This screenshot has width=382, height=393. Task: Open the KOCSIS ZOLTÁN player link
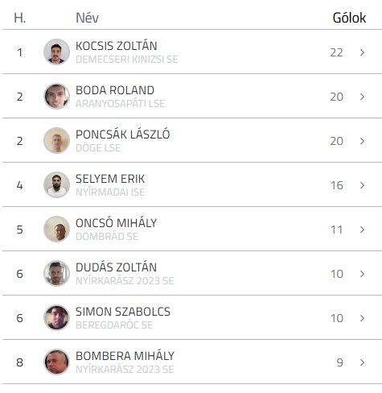(x=117, y=46)
